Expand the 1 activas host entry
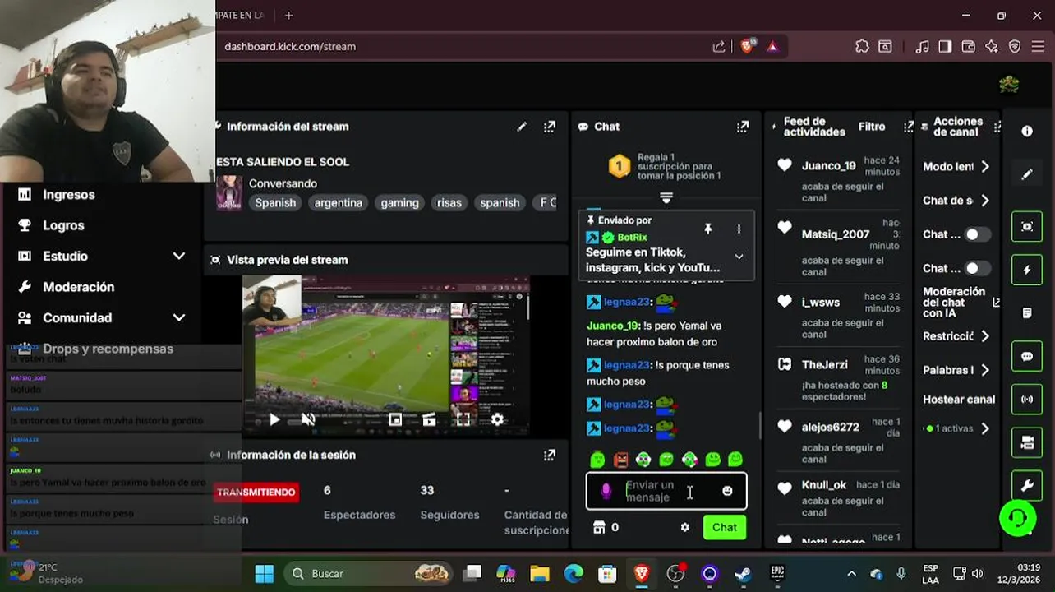The image size is (1055, 592). [x=985, y=428]
